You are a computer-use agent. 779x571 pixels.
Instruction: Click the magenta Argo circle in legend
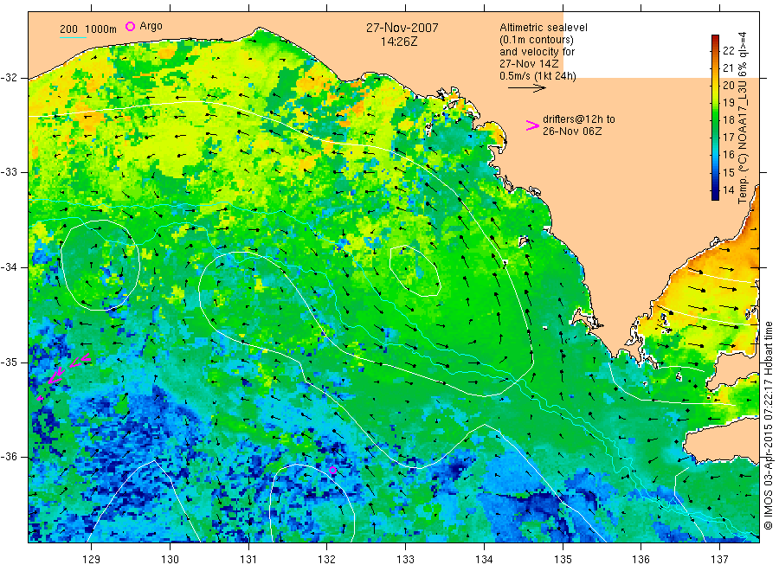point(130,26)
